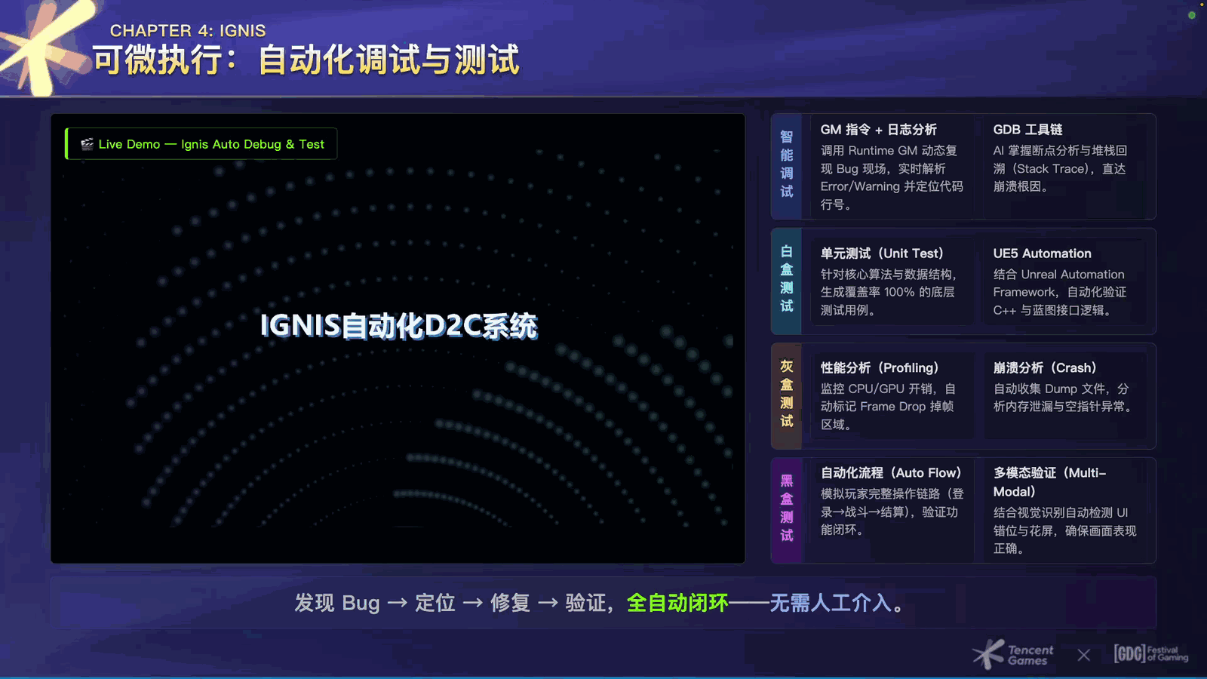
Task: Click the 发现 Bug → 定位 text
Action: point(375,603)
